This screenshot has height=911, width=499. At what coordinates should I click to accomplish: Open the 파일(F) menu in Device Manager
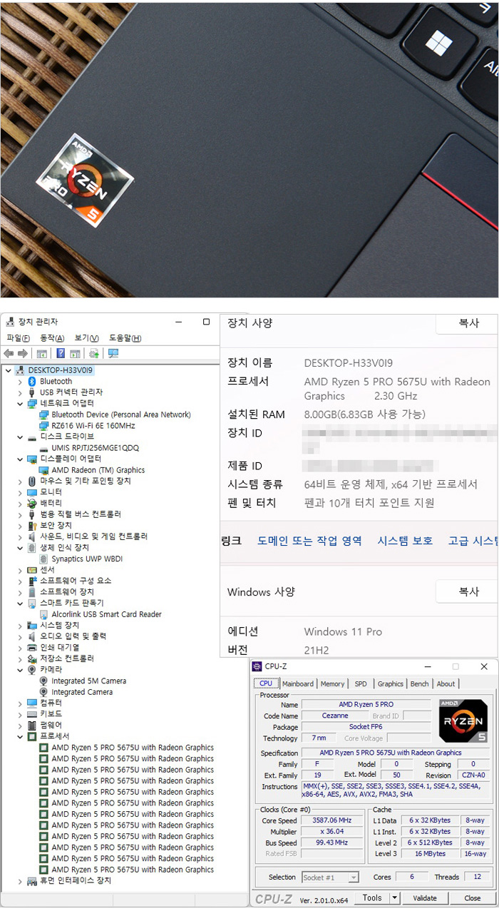(x=18, y=338)
